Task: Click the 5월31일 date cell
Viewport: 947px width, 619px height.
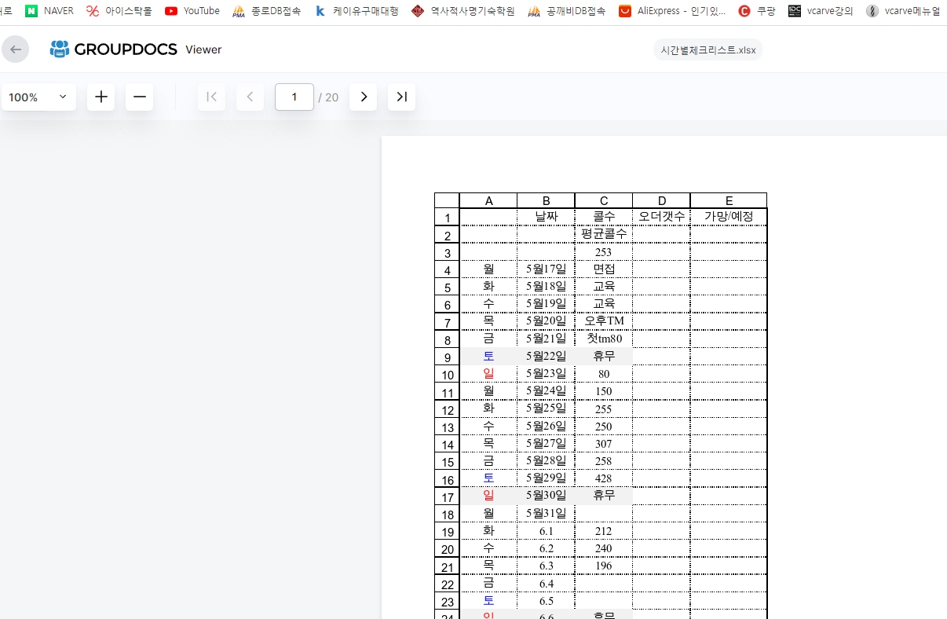Action: 546,514
